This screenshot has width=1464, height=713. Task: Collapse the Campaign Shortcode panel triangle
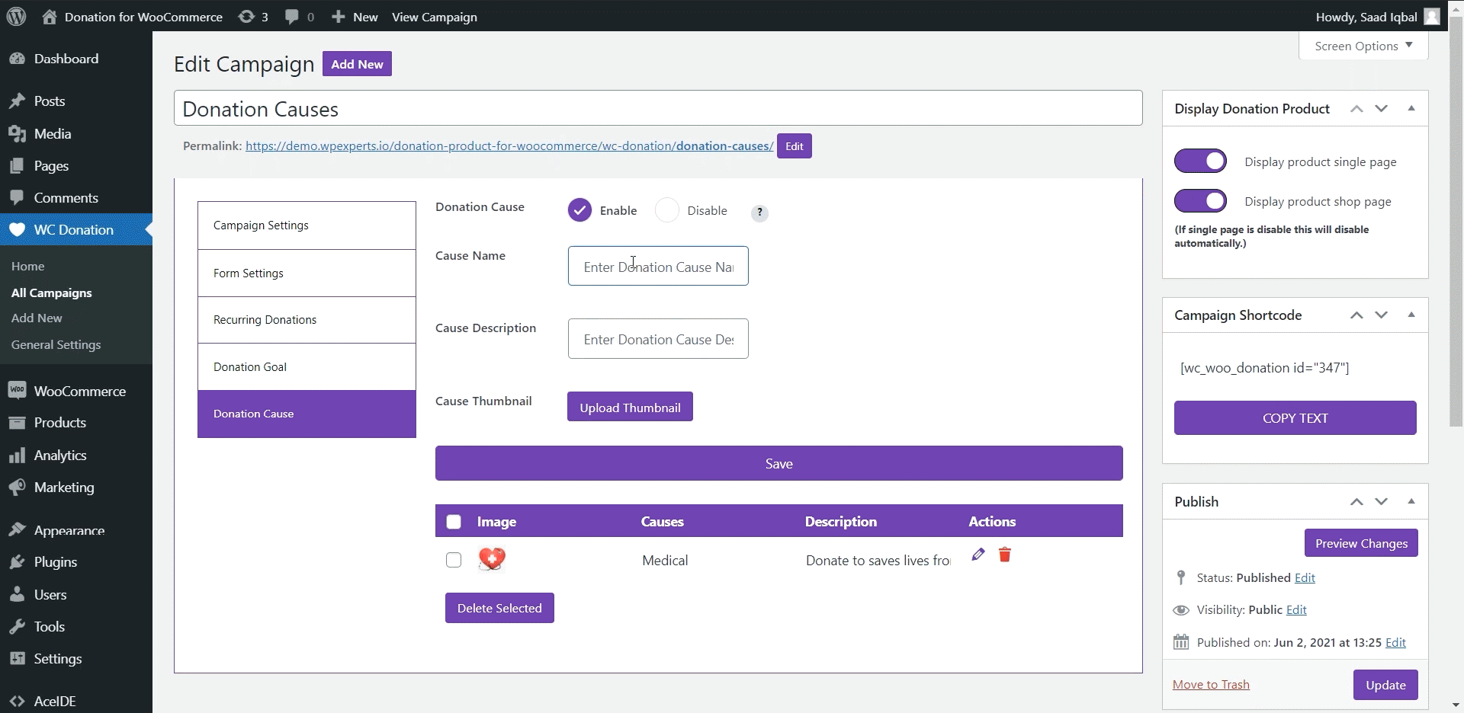coord(1411,315)
